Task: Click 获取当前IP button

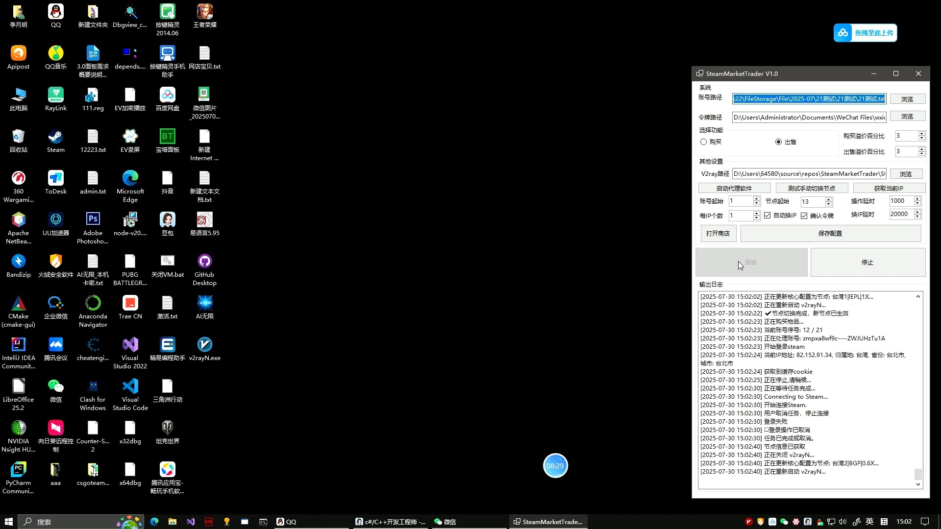Action: coord(889,188)
